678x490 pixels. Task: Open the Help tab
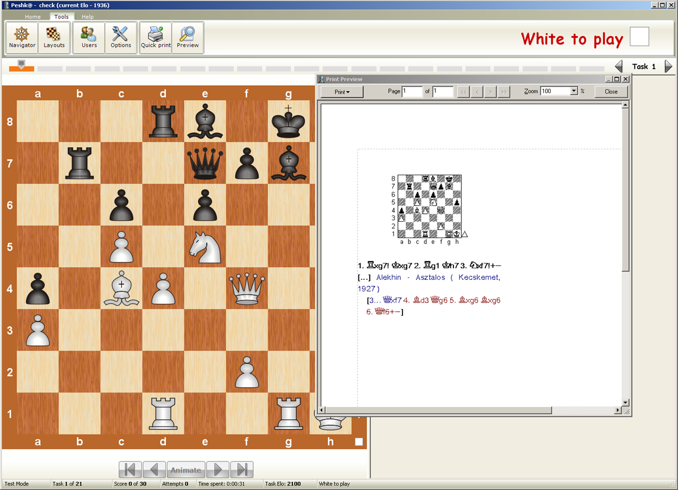(x=87, y=17)
